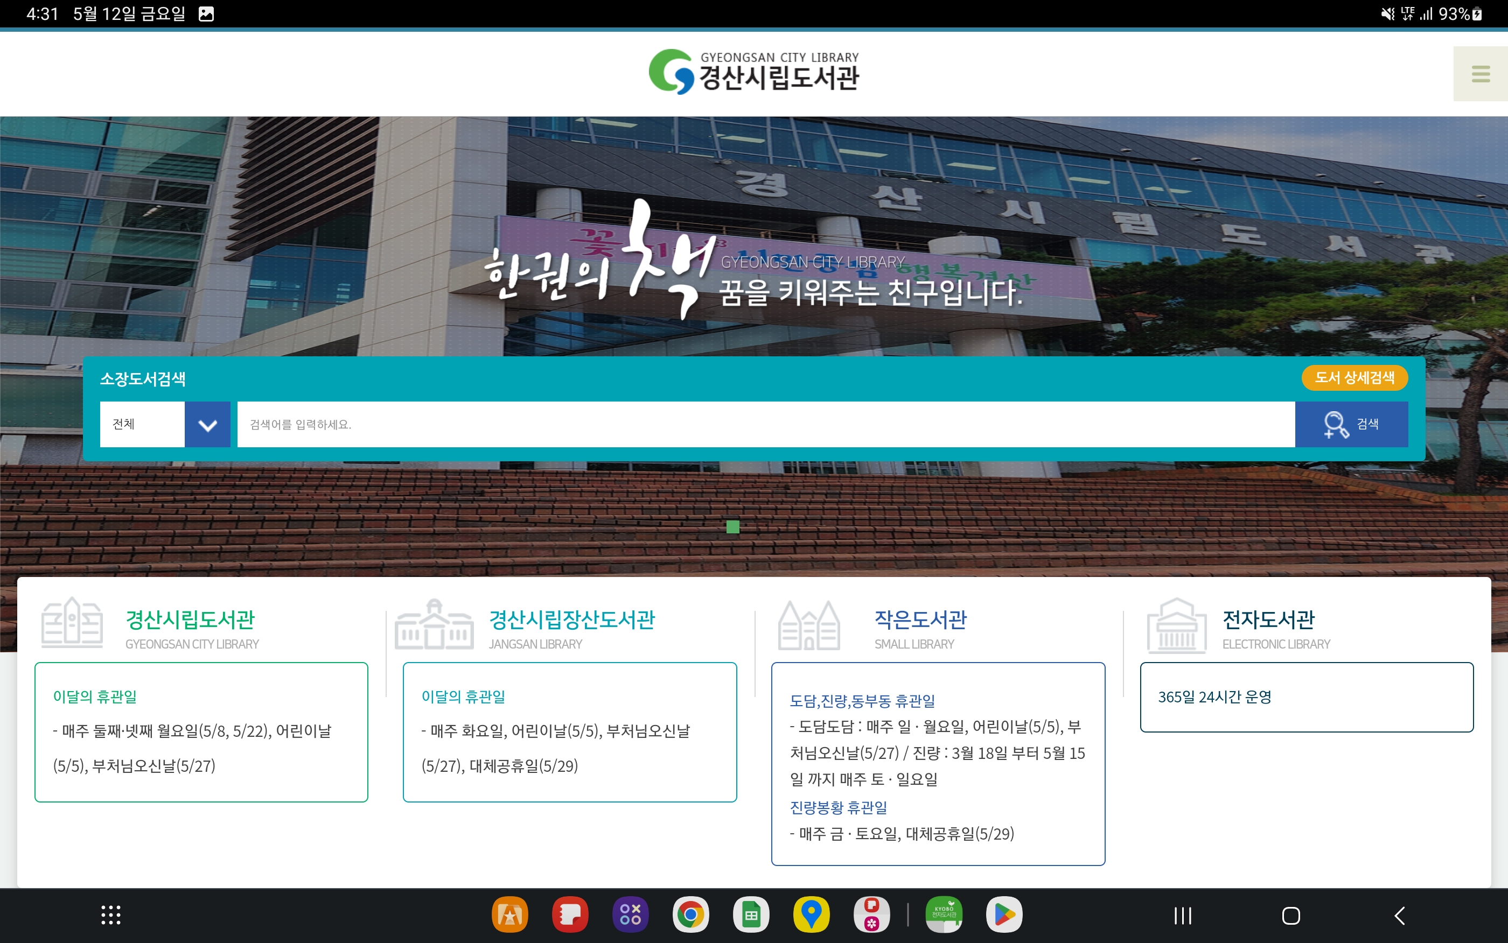Select the 작은도서관 small library heading

[920, 620]
